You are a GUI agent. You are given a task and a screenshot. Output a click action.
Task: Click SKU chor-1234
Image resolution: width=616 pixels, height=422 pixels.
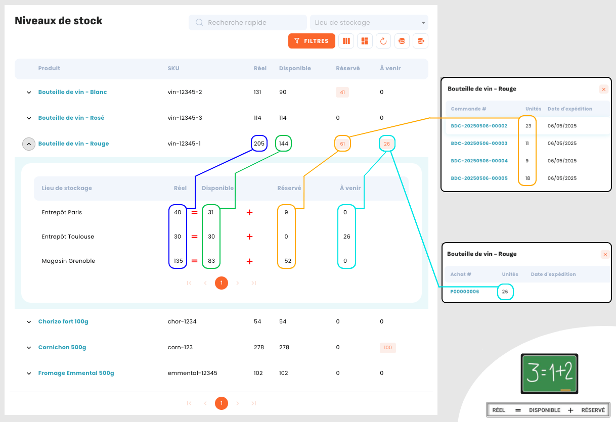click(x=182, y=321)
